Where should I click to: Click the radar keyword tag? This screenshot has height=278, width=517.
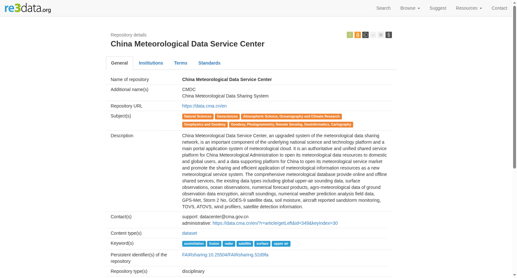coord(229,244)
